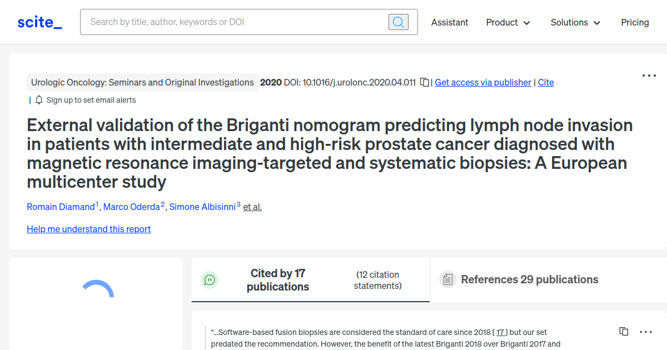Click the scite_ logo
667x350 pixels.
[39, 22]
